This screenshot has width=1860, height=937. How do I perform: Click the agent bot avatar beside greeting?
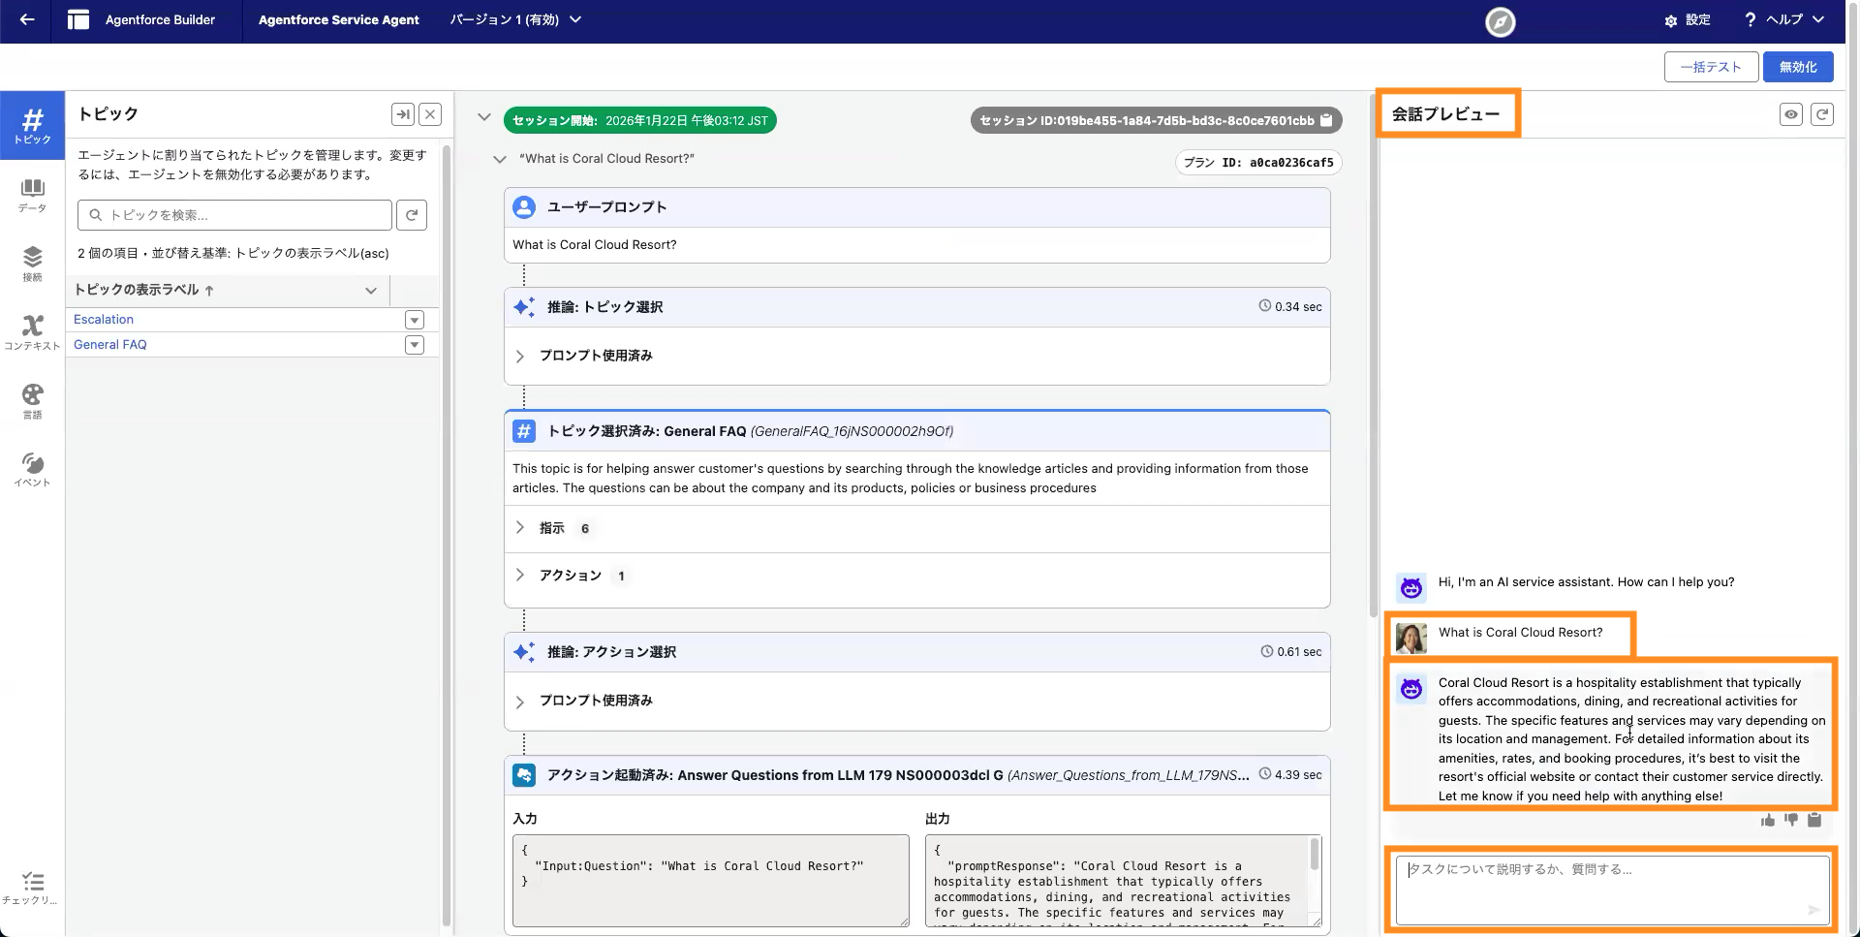[x=1411, y=587]
